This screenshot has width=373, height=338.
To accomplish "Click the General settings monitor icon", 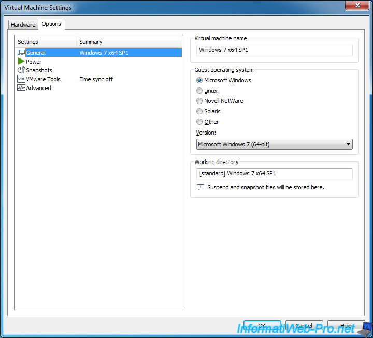I will point(21,53).
